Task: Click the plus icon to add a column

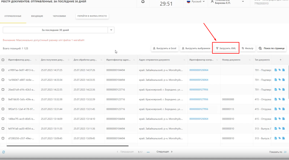Action: click(x=280, y=60)
